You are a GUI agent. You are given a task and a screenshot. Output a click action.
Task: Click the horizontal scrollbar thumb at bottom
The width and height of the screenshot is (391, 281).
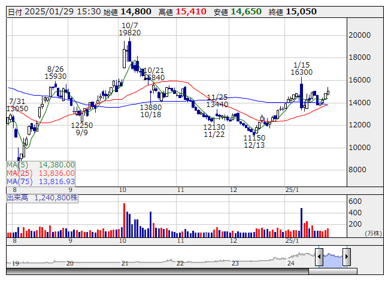coord(333,271)
